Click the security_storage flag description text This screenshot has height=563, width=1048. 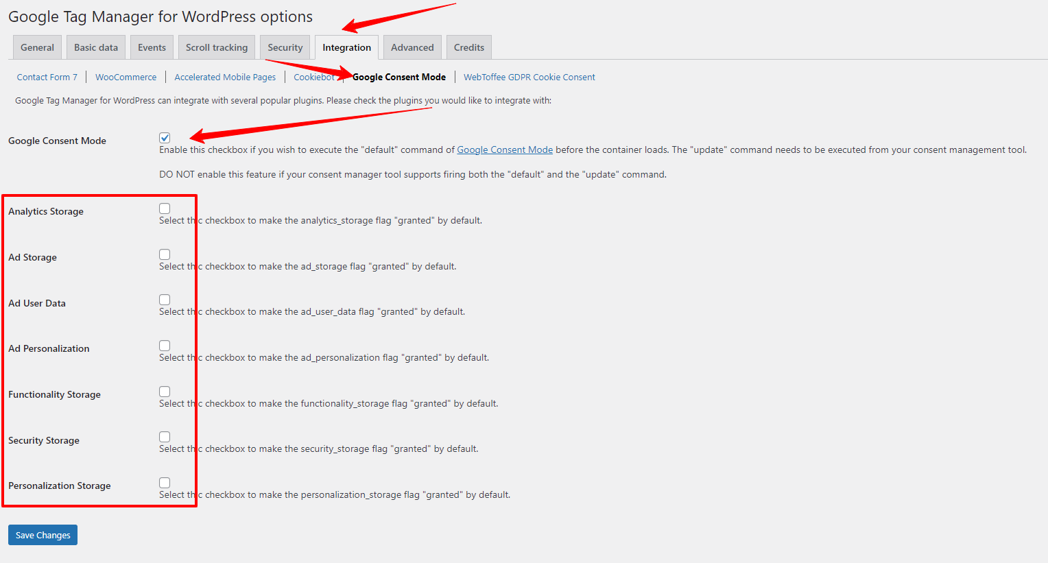tap(319, 449)
